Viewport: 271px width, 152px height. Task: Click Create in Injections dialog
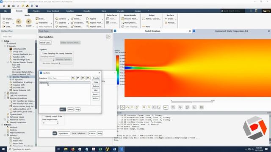click(x=96, y=78)
